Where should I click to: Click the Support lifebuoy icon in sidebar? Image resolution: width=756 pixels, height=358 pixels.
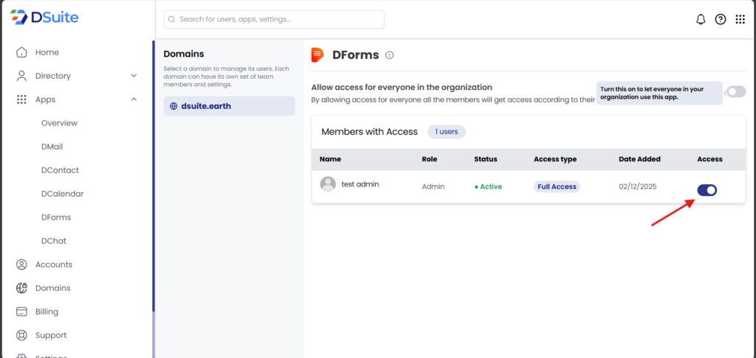[21, 335]
